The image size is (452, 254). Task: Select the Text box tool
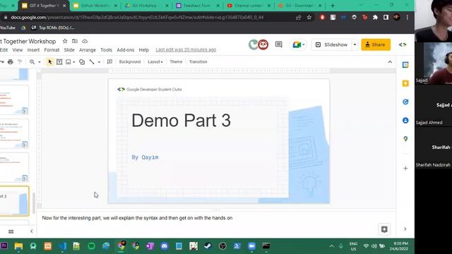tap(59, 61)
